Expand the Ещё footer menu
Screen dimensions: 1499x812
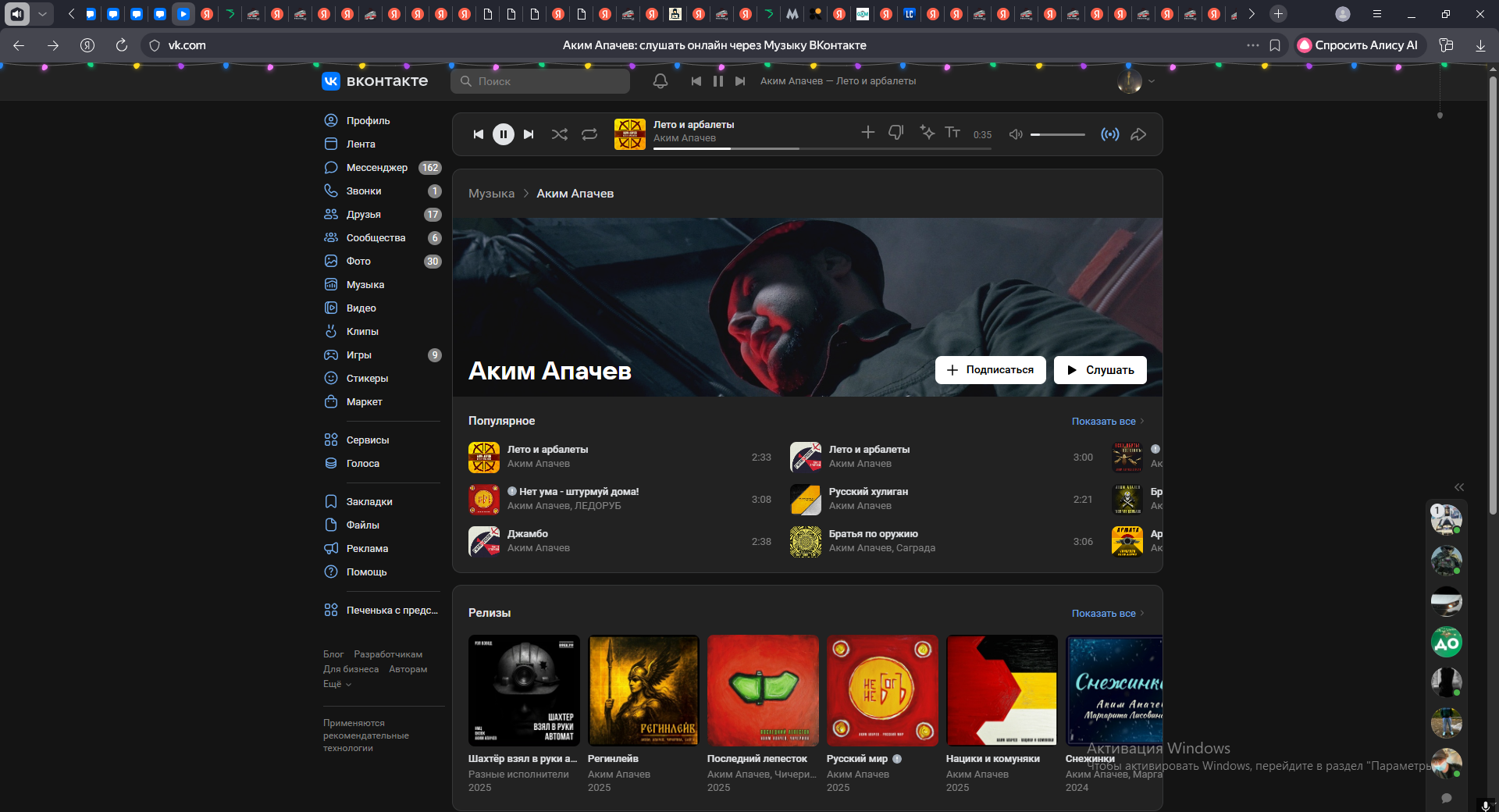(x=337, y=684)
